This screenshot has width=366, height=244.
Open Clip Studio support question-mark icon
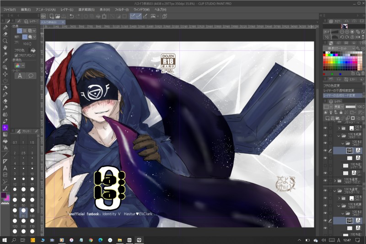click(165, 16)
